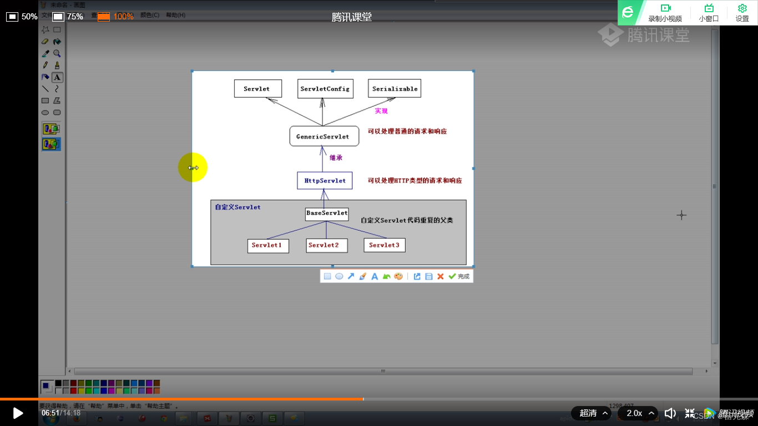Click the ServletConfig box in the diagram
This screenshot has height=426, width=758.
coord(325,89)
